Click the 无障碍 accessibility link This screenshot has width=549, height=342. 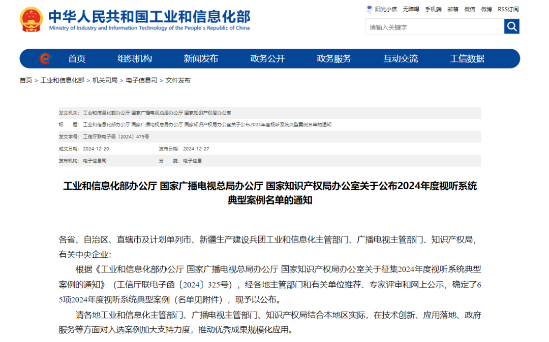(411, 9)
